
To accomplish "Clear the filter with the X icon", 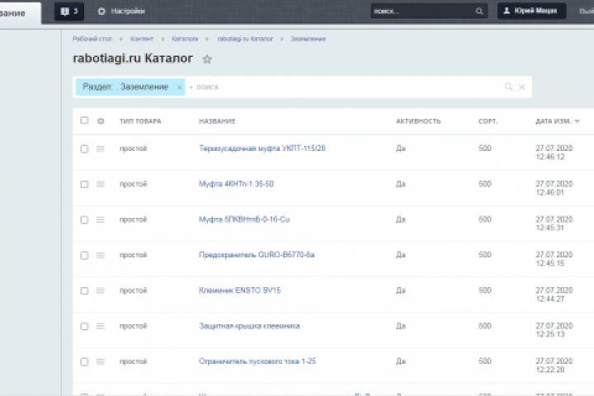I will (x=521, y=87).
